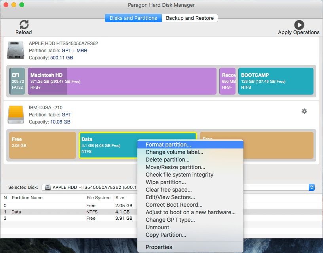Select the BOOTCAMP NTFS partition block
The height and width of the screenshot is (253, 323).
[275, 81]
